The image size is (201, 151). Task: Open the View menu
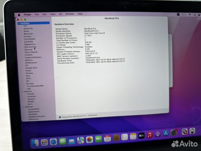(53, 14)
